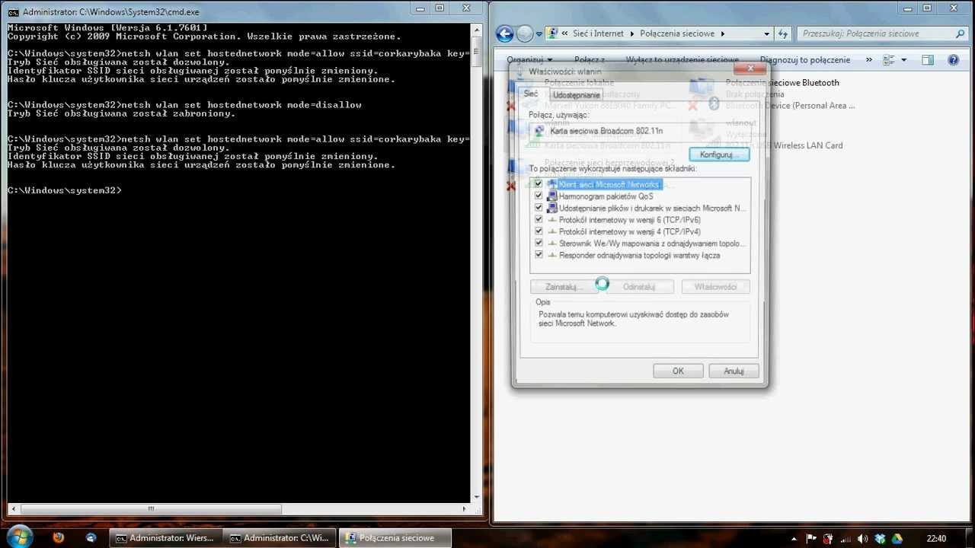Click the Konfiguruj button
975x548 pixels.
tap(719, 155)
